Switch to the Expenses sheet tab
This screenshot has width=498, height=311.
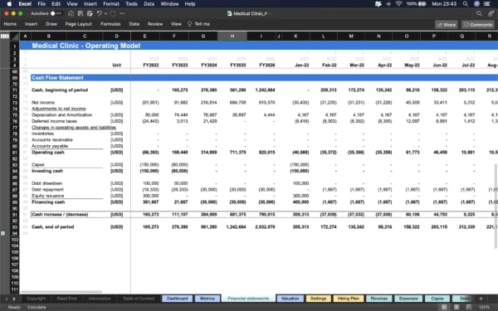(x=408, y=299)
